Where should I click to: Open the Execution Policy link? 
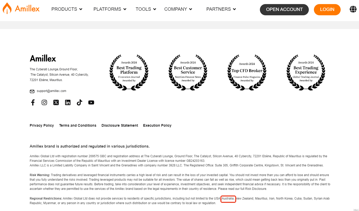coord(157,125)
